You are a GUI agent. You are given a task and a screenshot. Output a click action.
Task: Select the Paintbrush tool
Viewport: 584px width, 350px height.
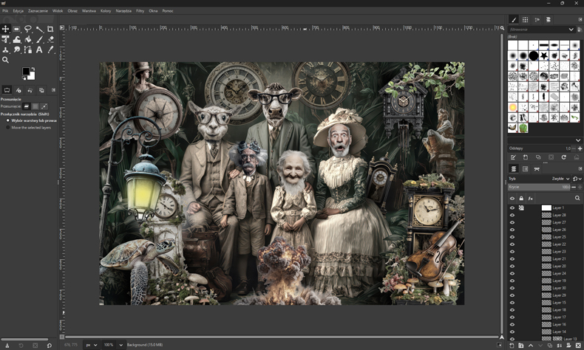pos(39,39)
